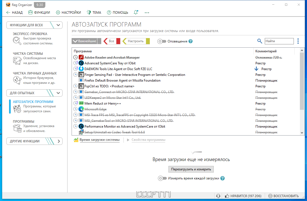Select Firefox Default Browser Agent row
307x201 pixels.
pos(186,80)
